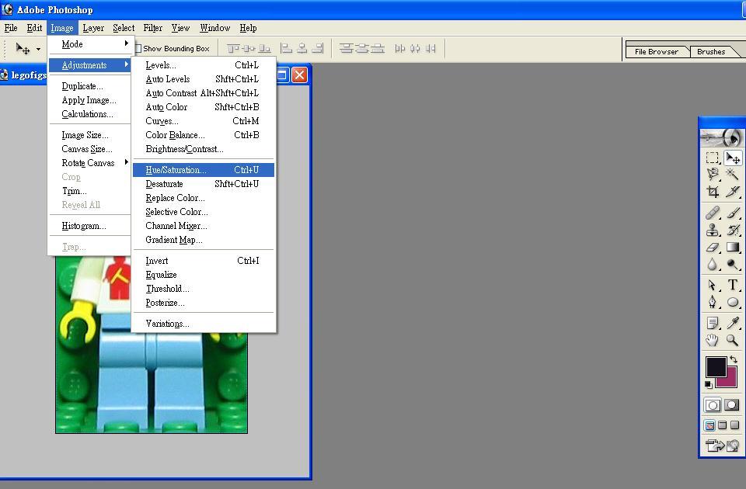Swap foreground and background colors
Screen dimensions: 746x489
point(734,359)
